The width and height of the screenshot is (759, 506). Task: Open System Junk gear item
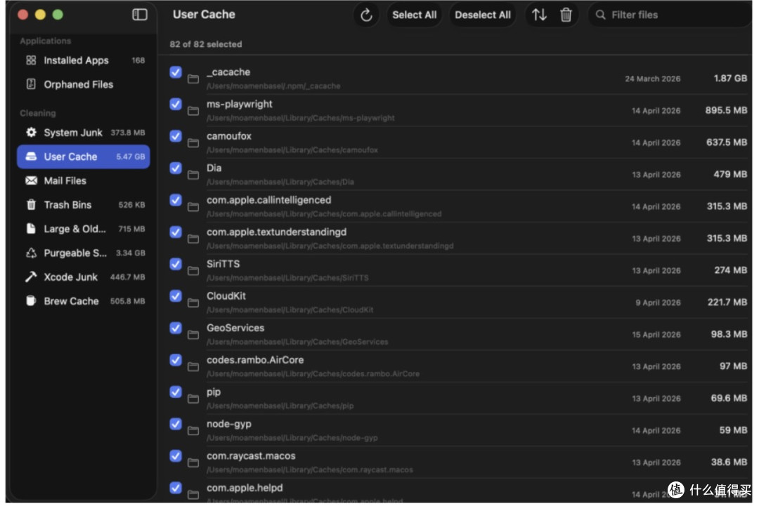click(83, 133)
